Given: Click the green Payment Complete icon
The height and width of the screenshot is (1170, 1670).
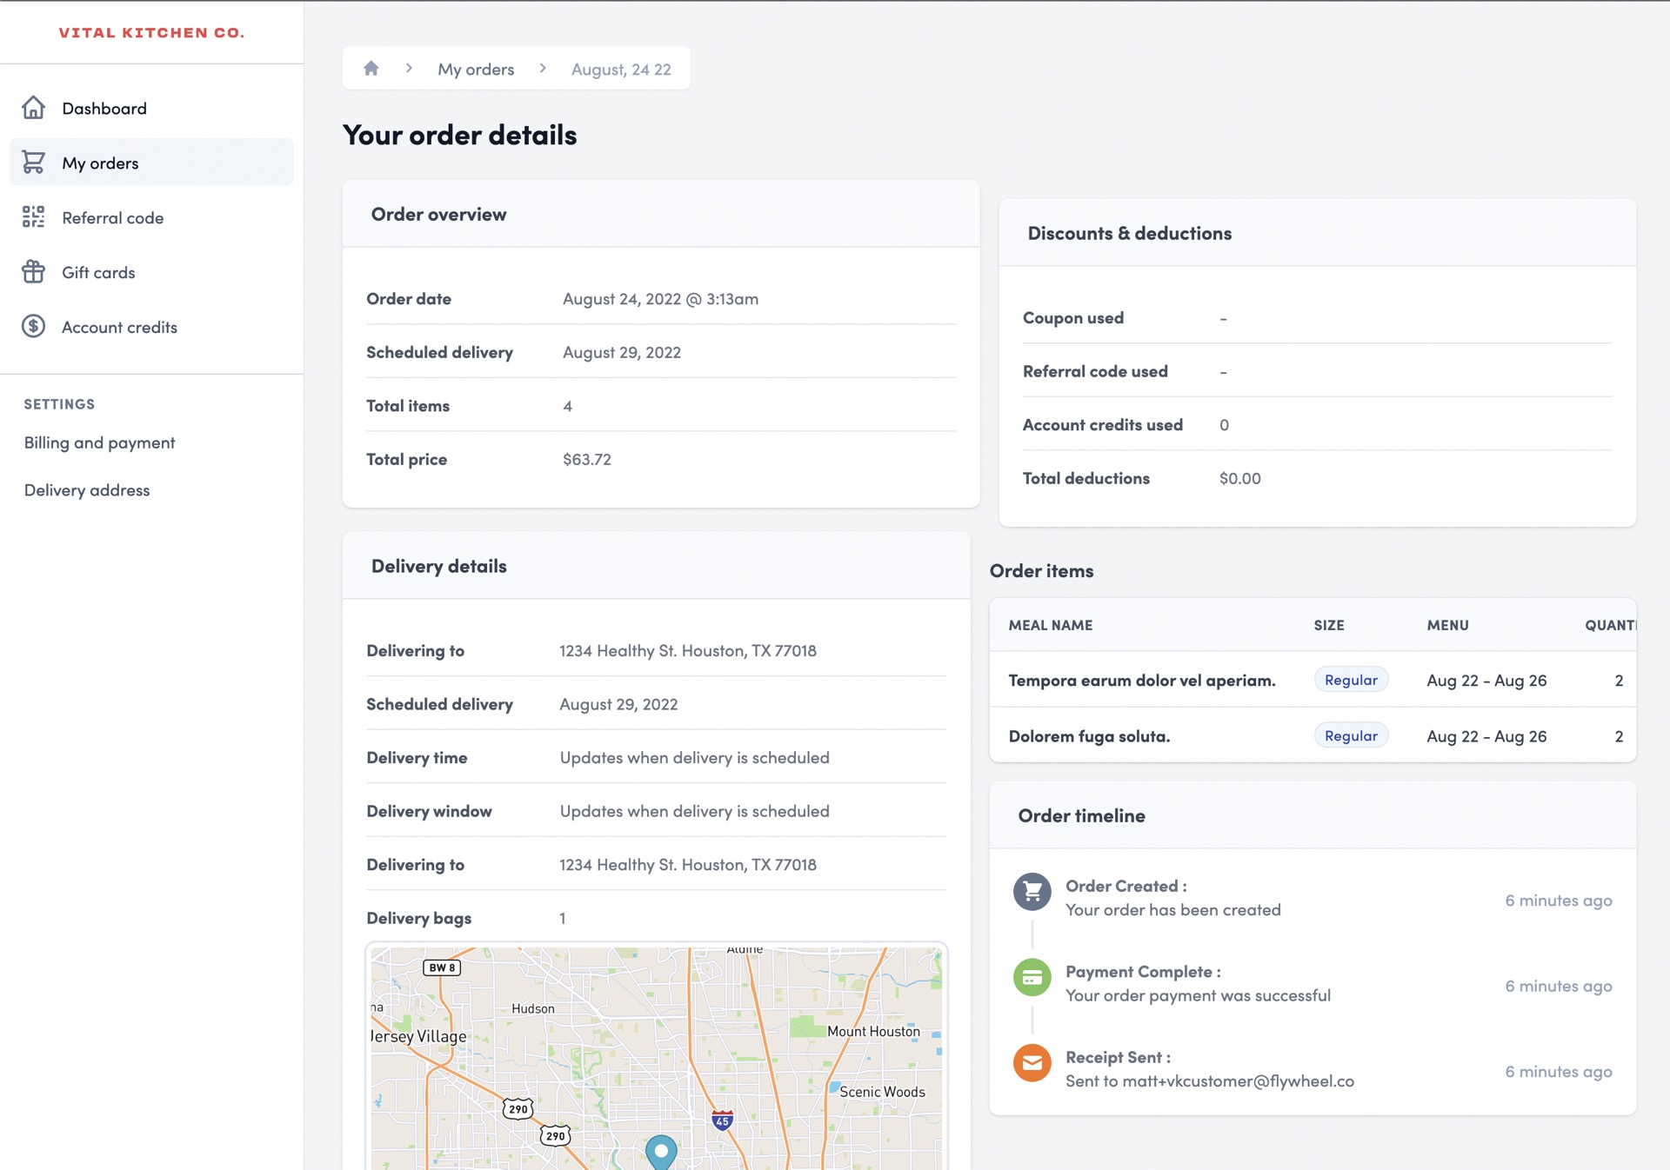Looking at the screenshot, I should tap(1032, 976).
